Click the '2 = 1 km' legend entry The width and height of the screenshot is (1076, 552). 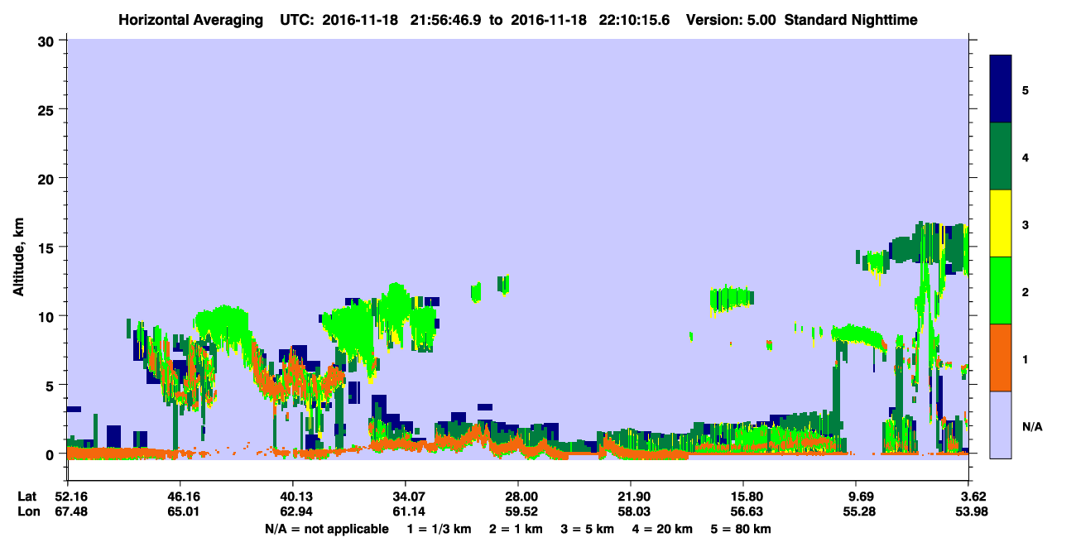[516, 529]
